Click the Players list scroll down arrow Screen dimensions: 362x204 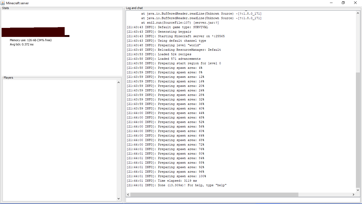pos(118,198)
